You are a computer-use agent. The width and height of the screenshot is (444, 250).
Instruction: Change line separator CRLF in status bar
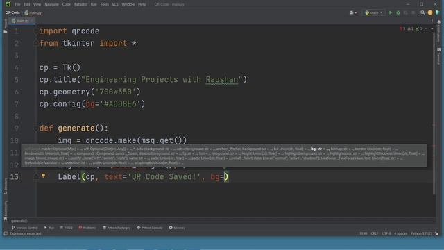[375, 233]
